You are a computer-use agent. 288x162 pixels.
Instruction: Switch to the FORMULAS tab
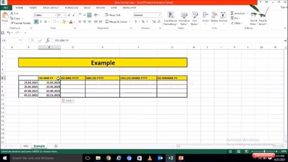click(72, 8)
